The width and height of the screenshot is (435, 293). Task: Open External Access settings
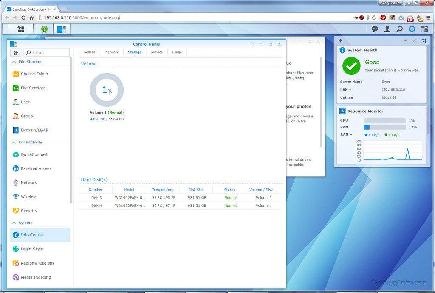point(40,168)
